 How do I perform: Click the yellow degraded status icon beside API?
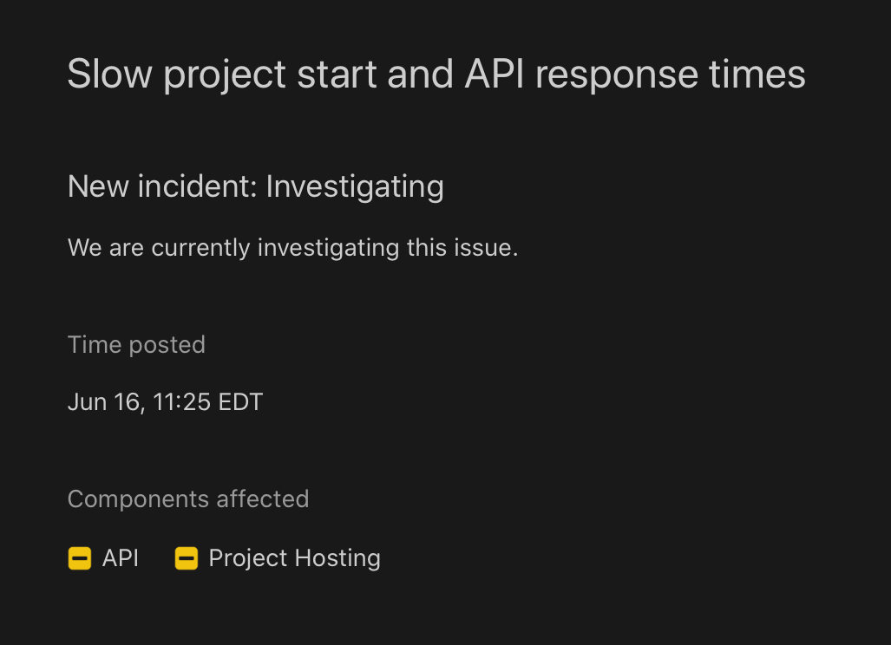tap(80, 558)
